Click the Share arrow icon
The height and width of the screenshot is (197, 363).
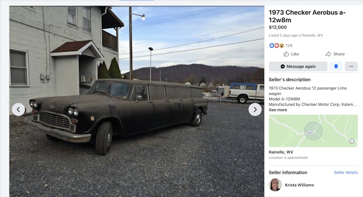coord(328,54)
